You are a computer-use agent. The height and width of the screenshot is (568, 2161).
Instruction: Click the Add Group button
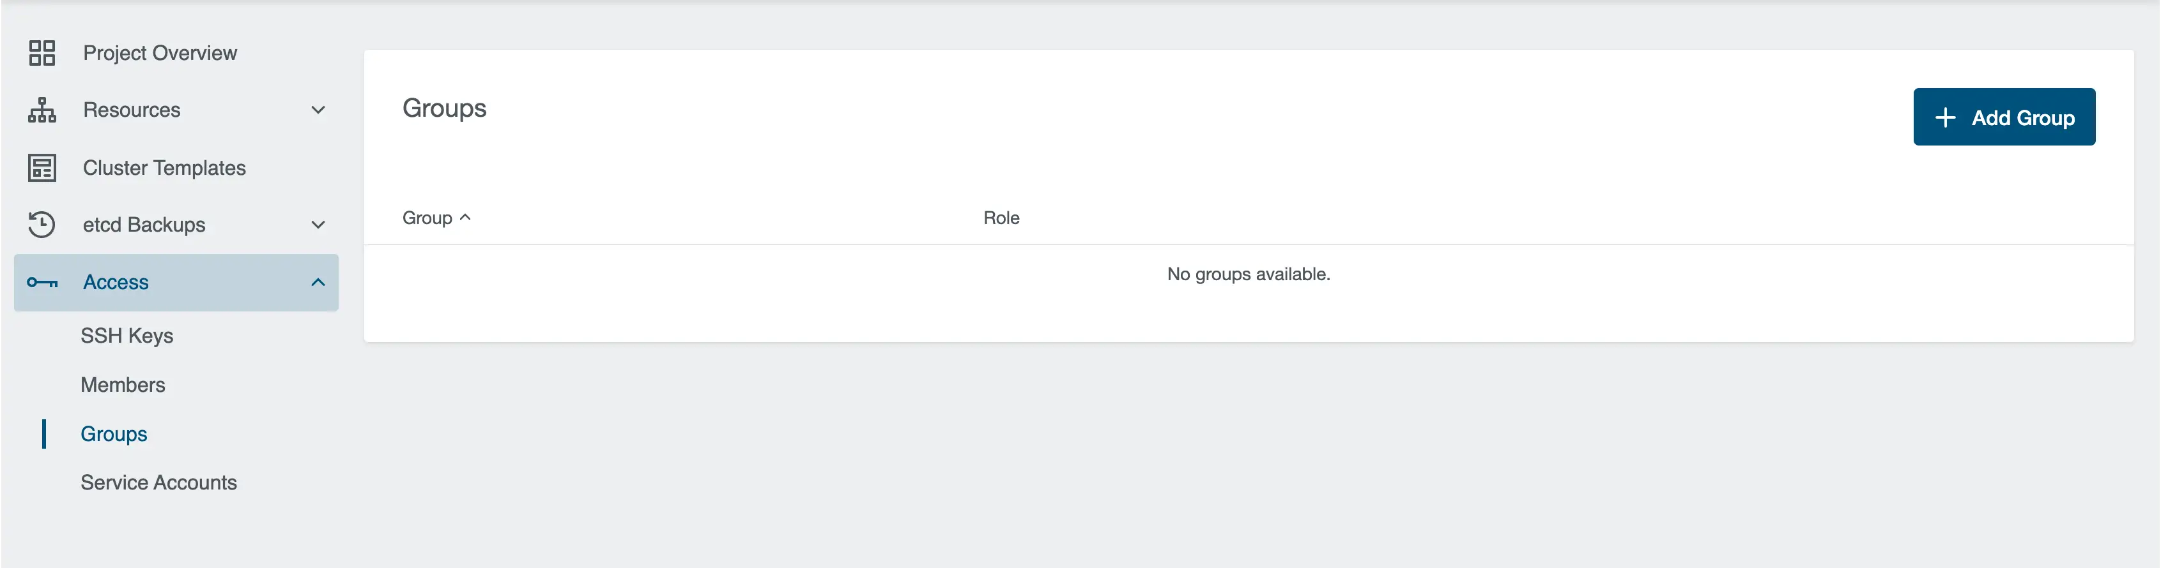[2004, 116]
